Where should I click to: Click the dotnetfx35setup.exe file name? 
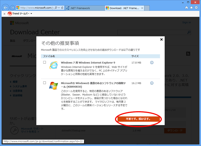73,130
